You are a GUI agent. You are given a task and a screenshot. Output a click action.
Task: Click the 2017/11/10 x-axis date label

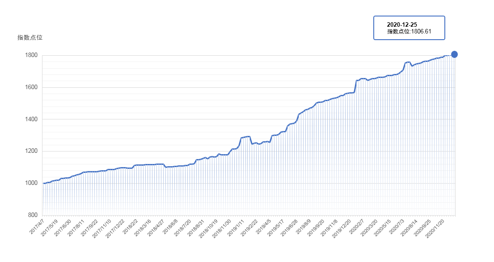click(101, 229)
